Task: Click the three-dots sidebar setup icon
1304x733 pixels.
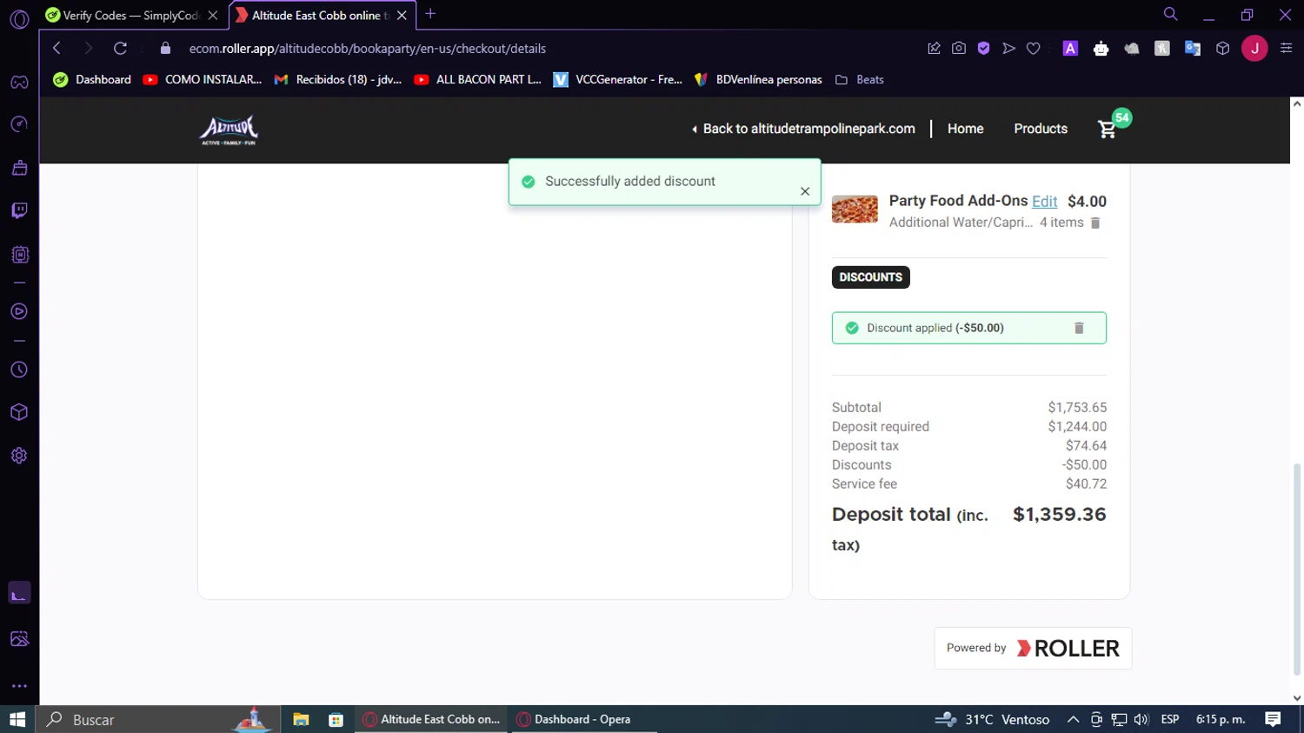Action: [19, 686]
